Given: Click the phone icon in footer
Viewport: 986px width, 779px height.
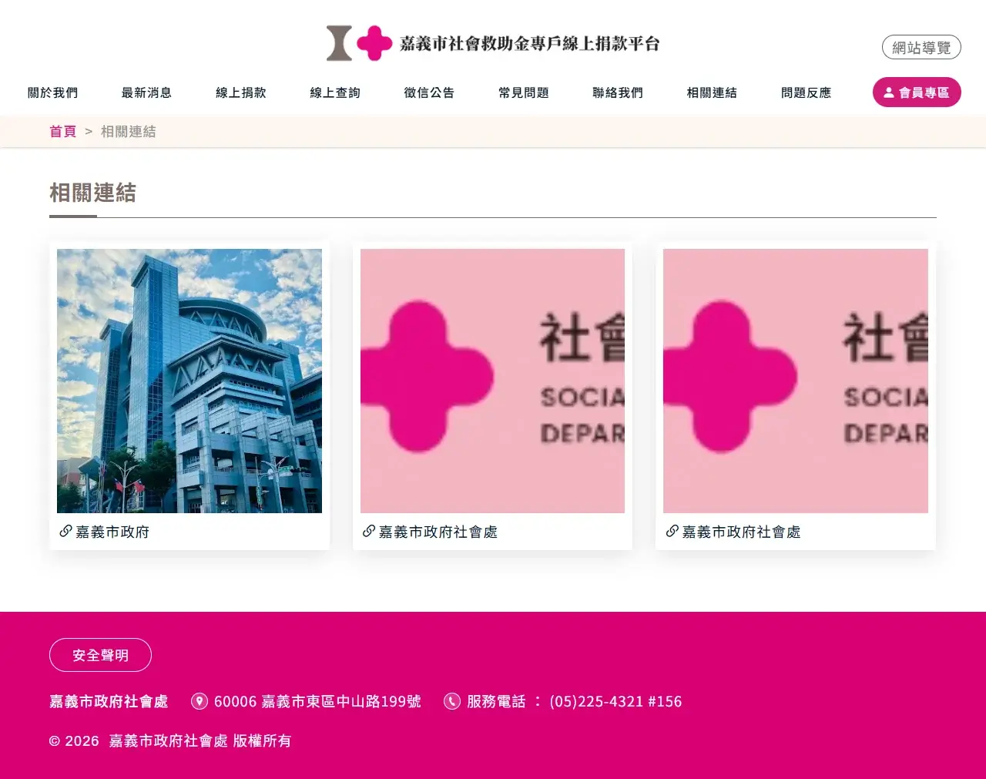Looking at the screenshot, I should pos(452,701).
